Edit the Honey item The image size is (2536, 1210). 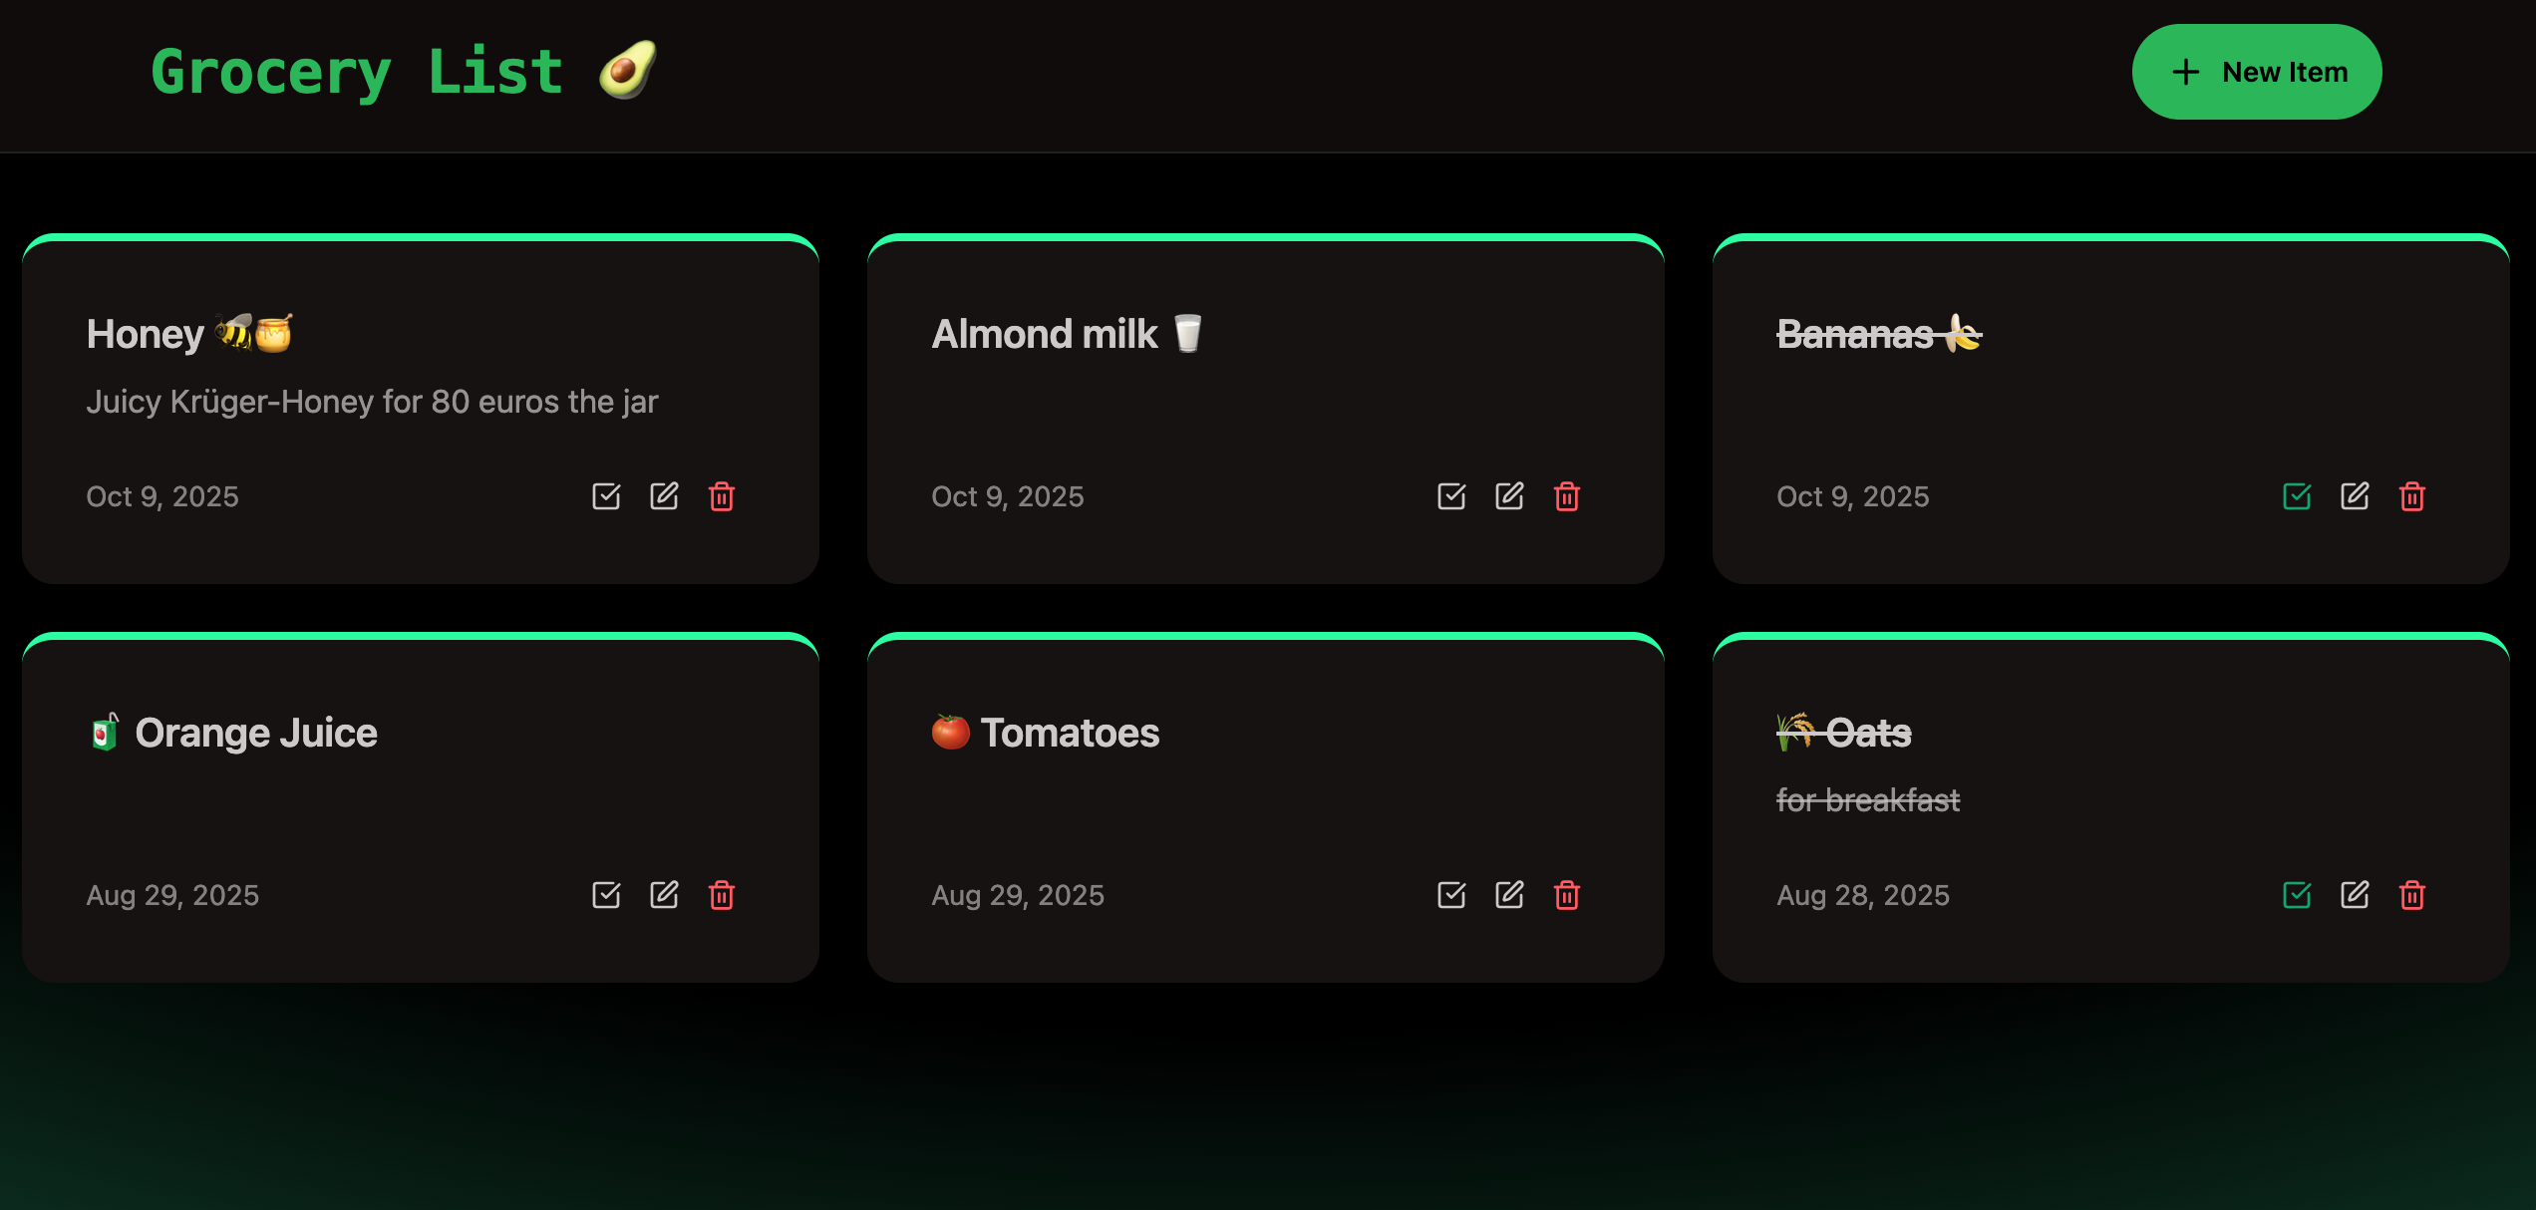[664, 496]
